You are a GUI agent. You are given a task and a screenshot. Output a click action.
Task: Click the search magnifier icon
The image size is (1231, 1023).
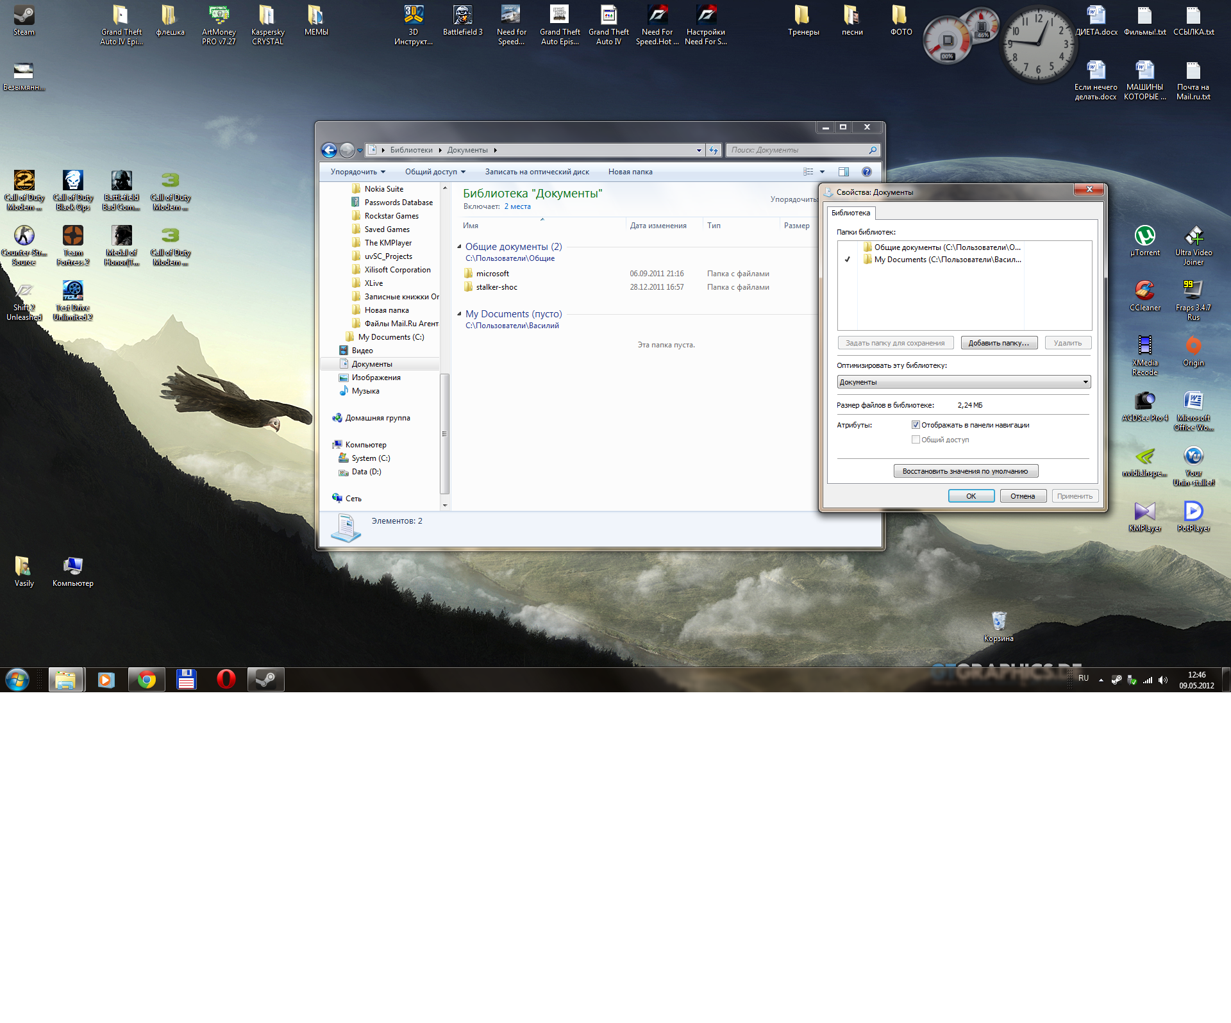tap(873, 150)
